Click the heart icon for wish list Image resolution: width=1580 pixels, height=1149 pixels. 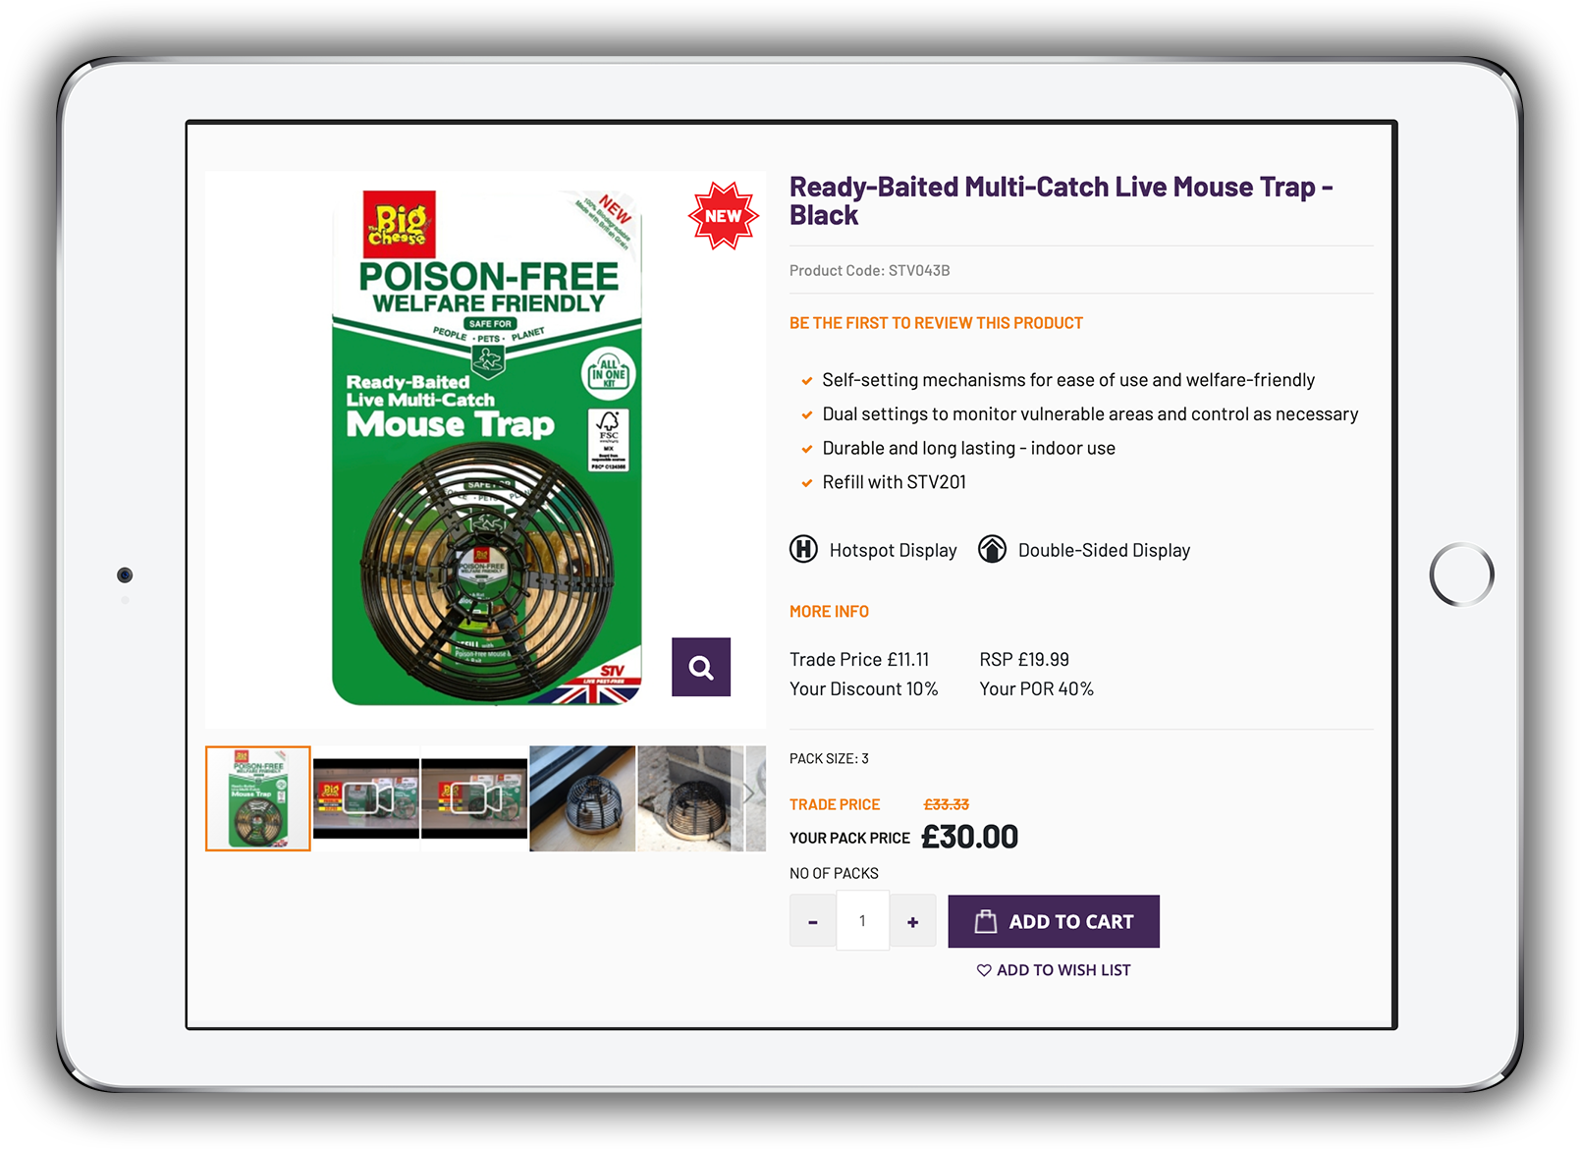(984, 970)
